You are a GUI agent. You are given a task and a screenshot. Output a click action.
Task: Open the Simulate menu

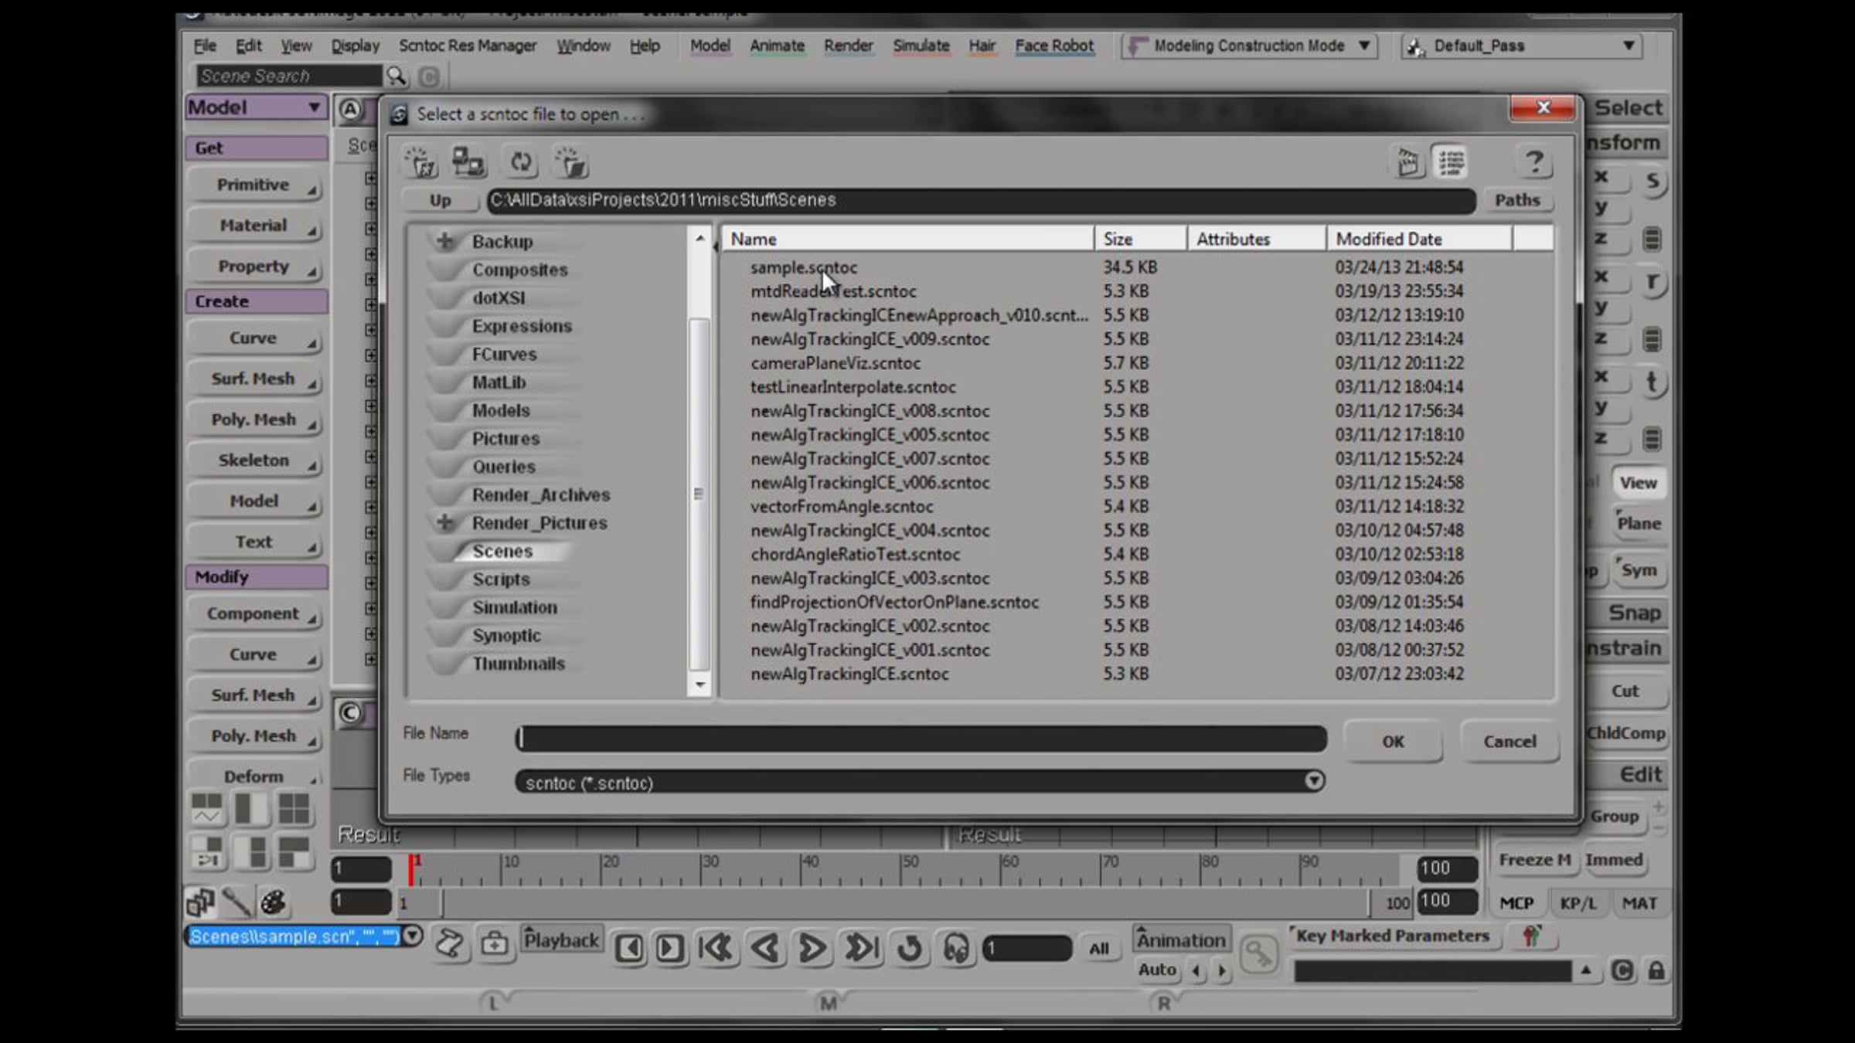pyautogui.click(x=921, y=46)
